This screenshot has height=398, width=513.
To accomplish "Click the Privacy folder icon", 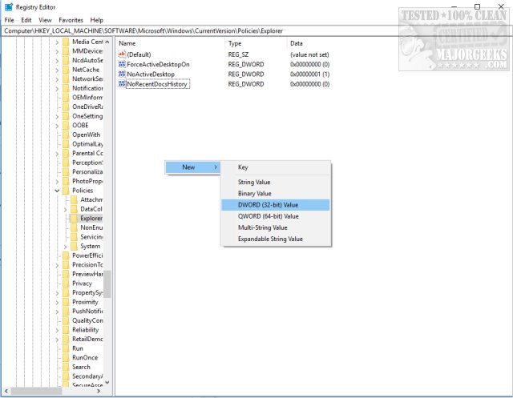I will tap(66, 283).
